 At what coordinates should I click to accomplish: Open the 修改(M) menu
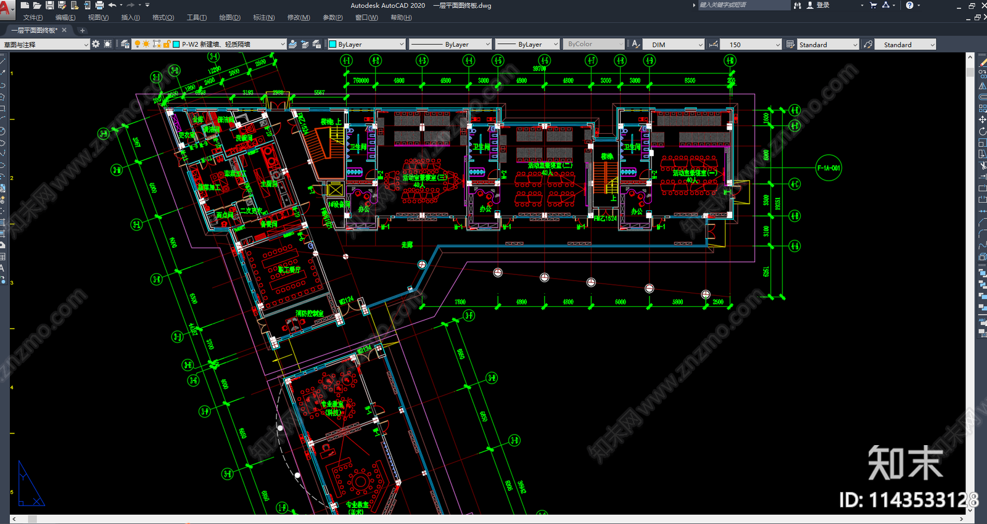coord(299,17)
